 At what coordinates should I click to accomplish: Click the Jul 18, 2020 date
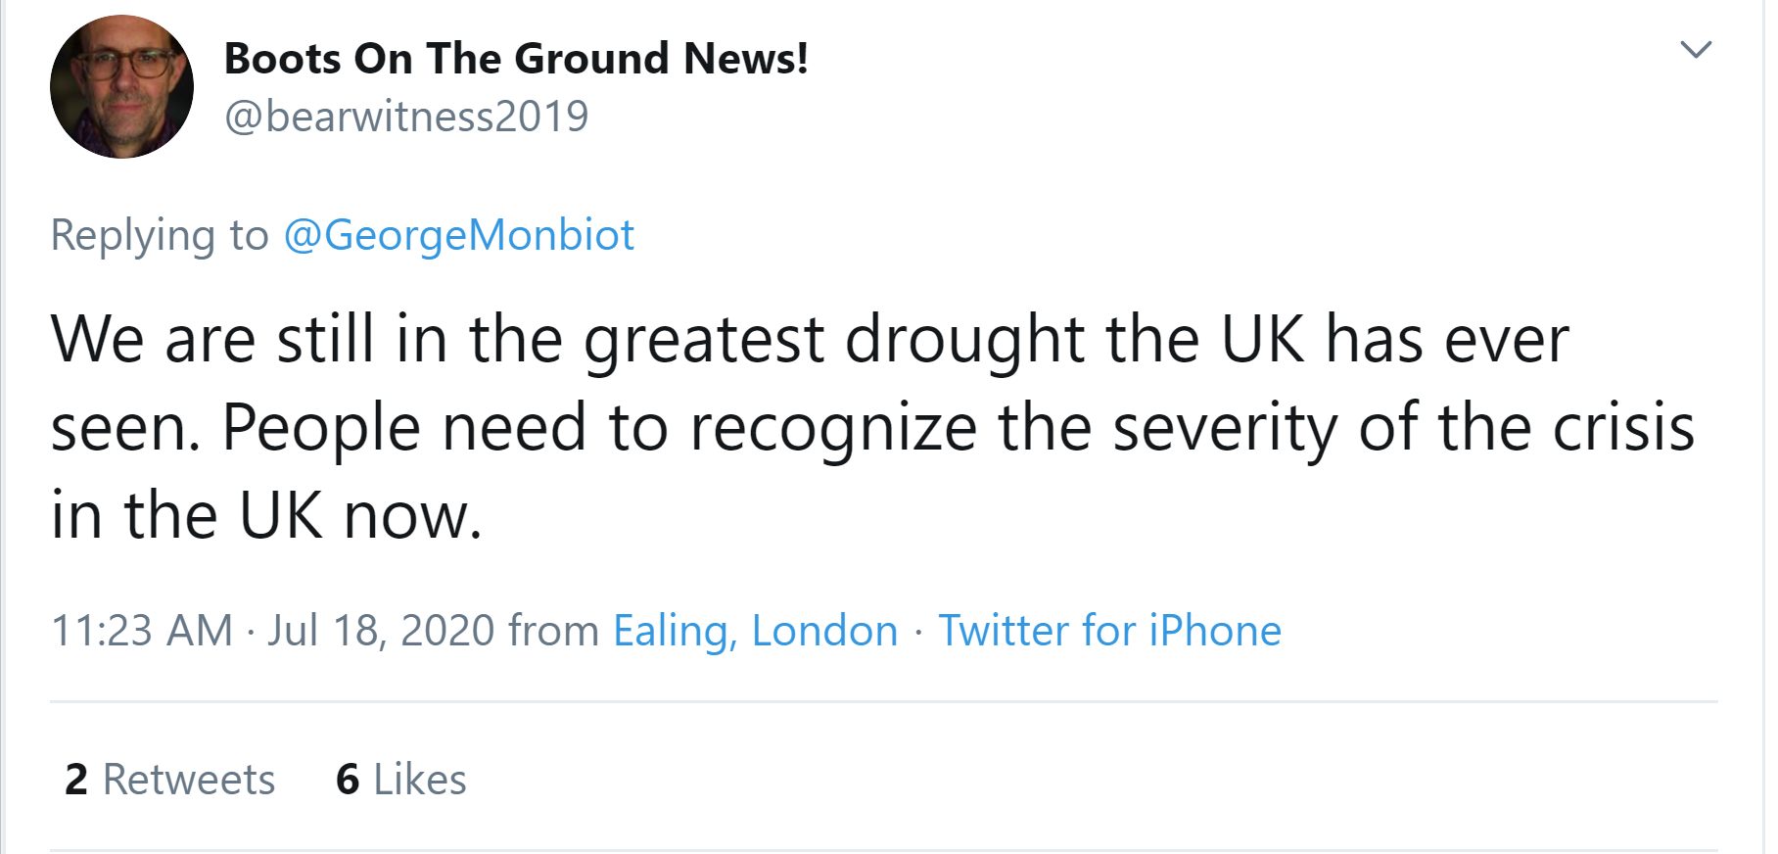[381, 631]
